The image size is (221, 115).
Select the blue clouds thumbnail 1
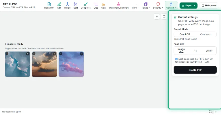[x=18, y=64]
